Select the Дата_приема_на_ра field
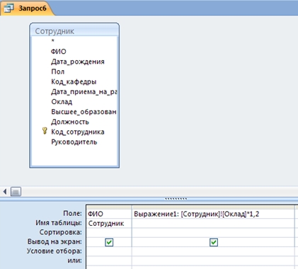Image resolution: width=298 pixels, height=269 pixels. tap(84, 92)
